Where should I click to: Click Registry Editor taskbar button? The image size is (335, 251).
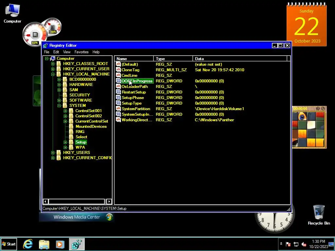(x=77, y=244)
